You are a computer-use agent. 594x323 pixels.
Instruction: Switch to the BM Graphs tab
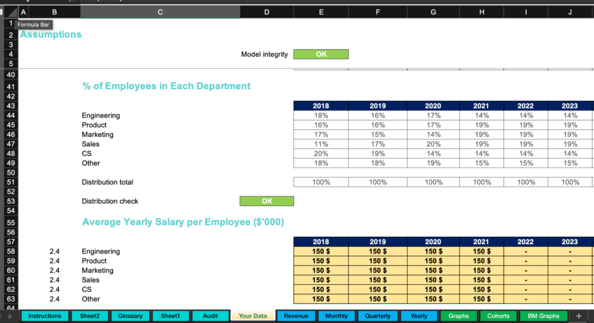[x=544, y=316]
